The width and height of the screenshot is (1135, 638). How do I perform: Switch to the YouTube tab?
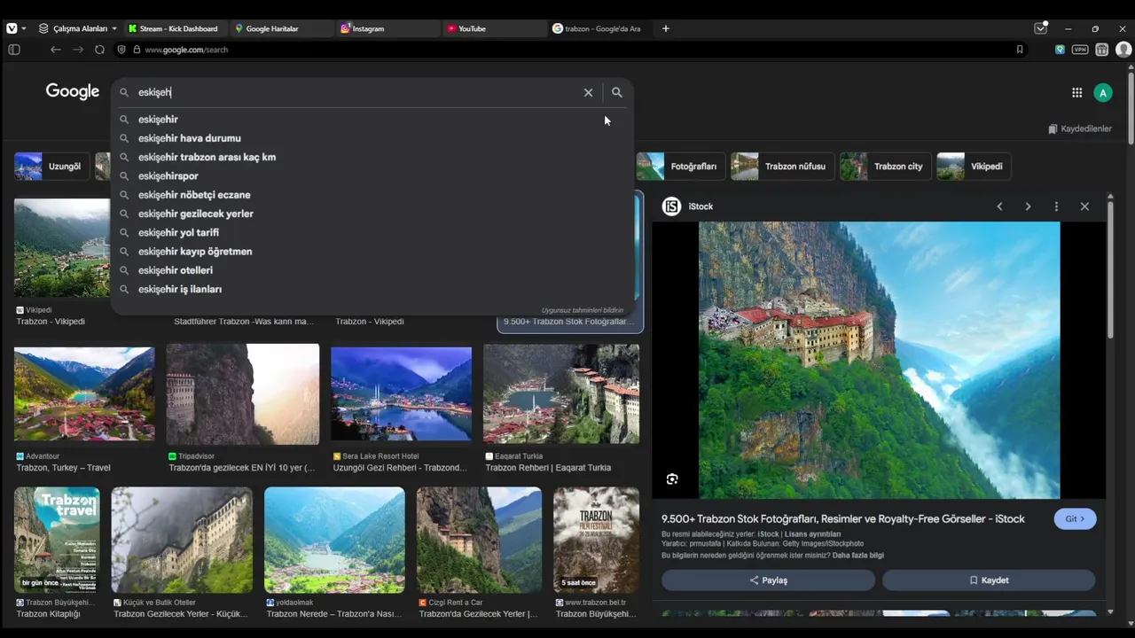(495, 28)
